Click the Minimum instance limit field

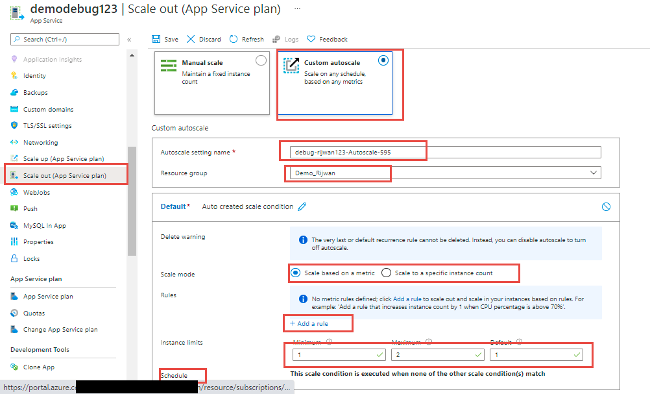pos(337,355)
